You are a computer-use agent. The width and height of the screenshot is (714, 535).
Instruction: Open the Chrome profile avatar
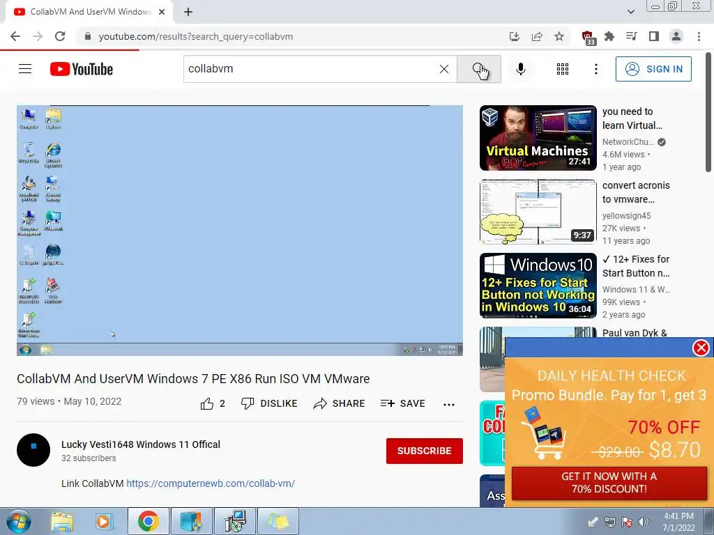click(676, 36)
